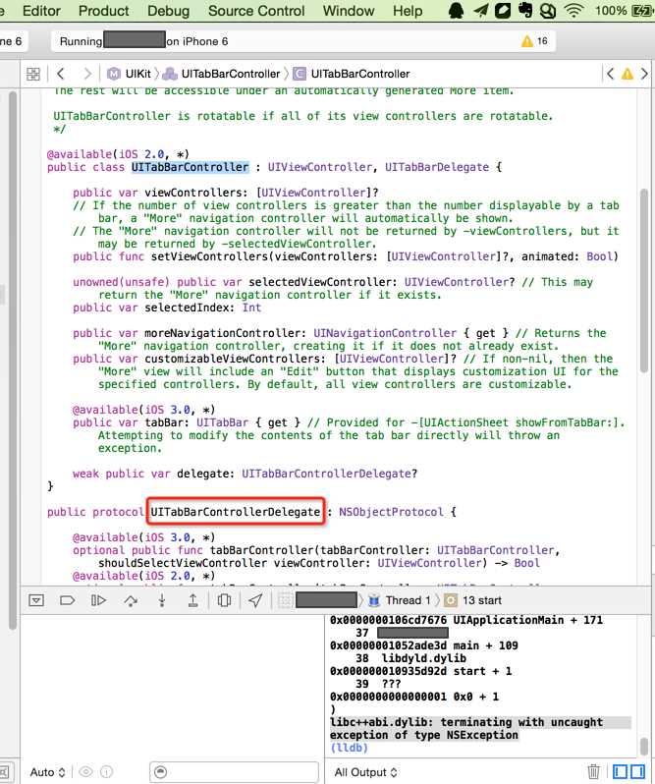This screenshot has height=784, width=655.
Task: Step over the current line
Action: (x=131, y=600)
